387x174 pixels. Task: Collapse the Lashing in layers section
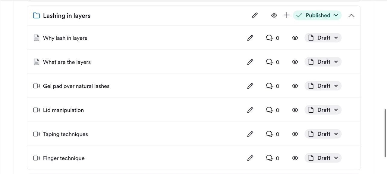tap(351, 16)
